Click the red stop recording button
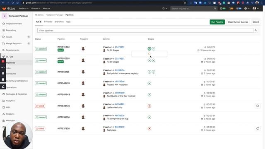265x149 pixels. click(3, 61)
